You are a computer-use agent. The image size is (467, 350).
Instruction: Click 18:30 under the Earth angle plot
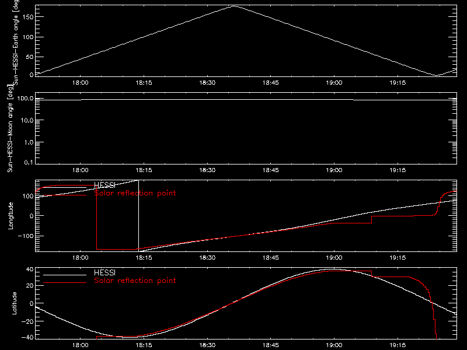pos(207,83)
